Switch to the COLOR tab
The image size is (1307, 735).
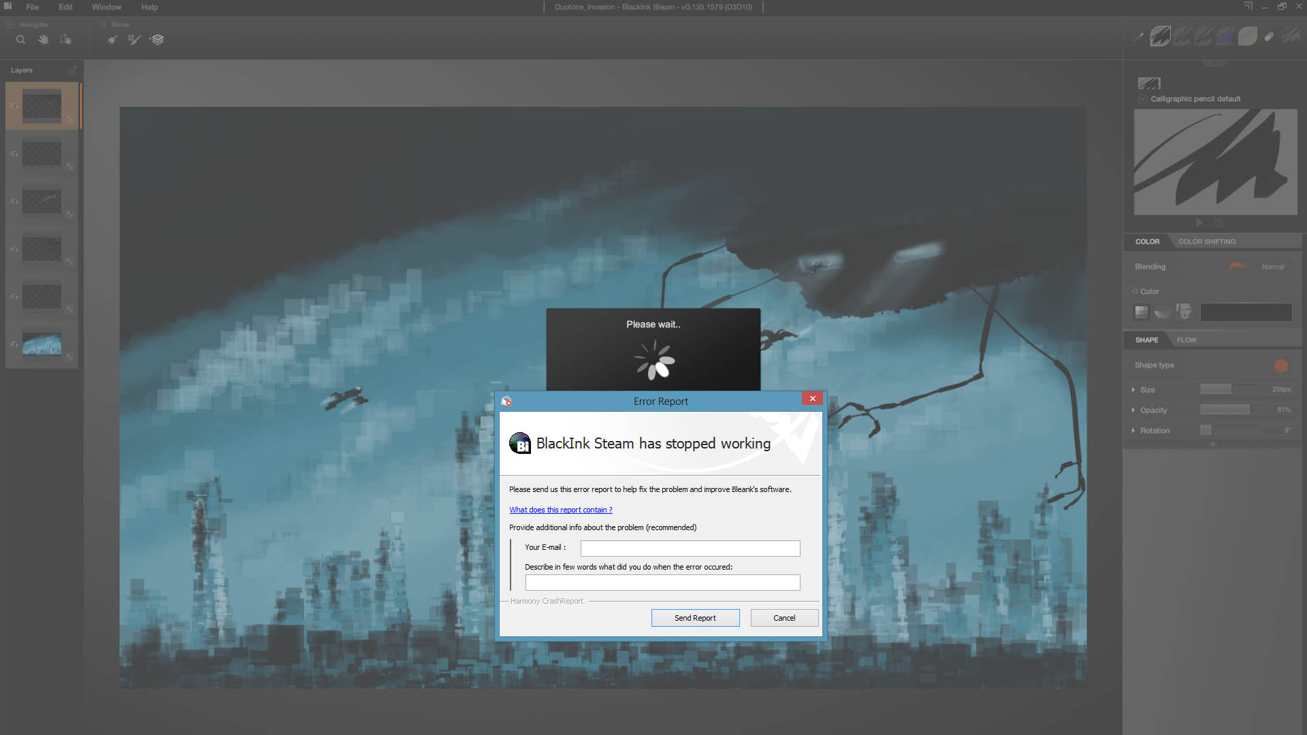(x=1147, y=242)
